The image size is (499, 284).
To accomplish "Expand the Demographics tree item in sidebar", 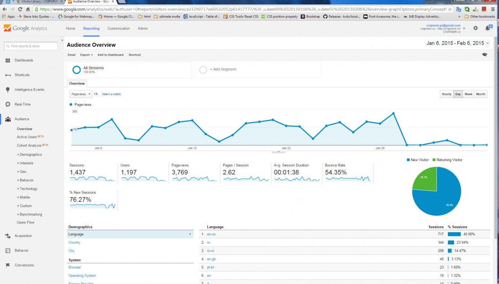I will click(30, 155).
